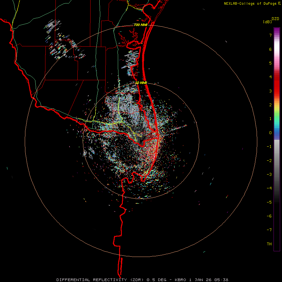Image resolution: width=282 pixels, height=282 pixels.
Task: Click the purple top of the color bar
Action: pyautogui.click(x=277, y=31)
